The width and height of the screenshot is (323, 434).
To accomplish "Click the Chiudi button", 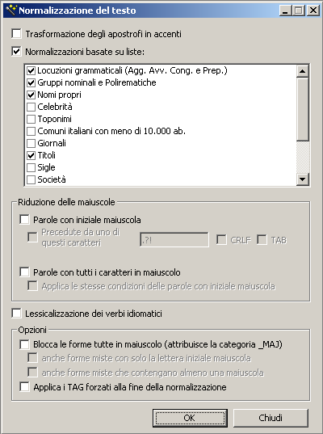I will [x=271, y=418].
